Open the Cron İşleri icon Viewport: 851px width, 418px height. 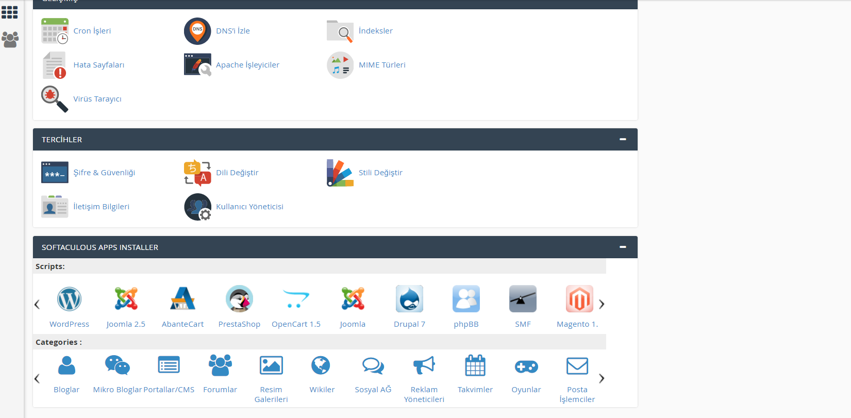(x=55, y=31)
